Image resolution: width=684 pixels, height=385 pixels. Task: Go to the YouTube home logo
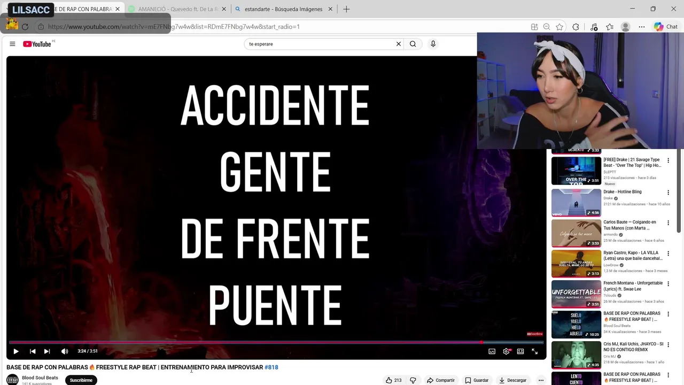tap(37, 44)
